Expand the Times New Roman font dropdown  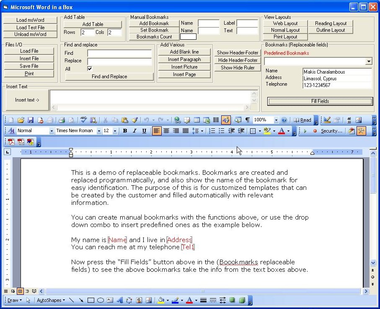coord(99,131)
